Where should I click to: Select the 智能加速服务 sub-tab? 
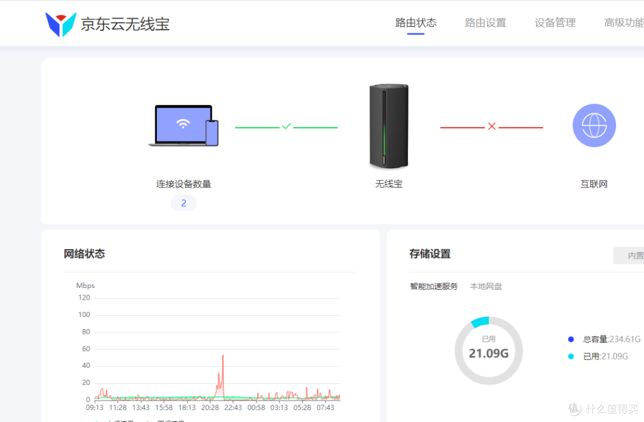pos(434,286)
